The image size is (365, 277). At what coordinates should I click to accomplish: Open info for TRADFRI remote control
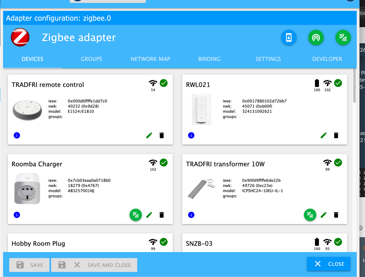(17, 135)
